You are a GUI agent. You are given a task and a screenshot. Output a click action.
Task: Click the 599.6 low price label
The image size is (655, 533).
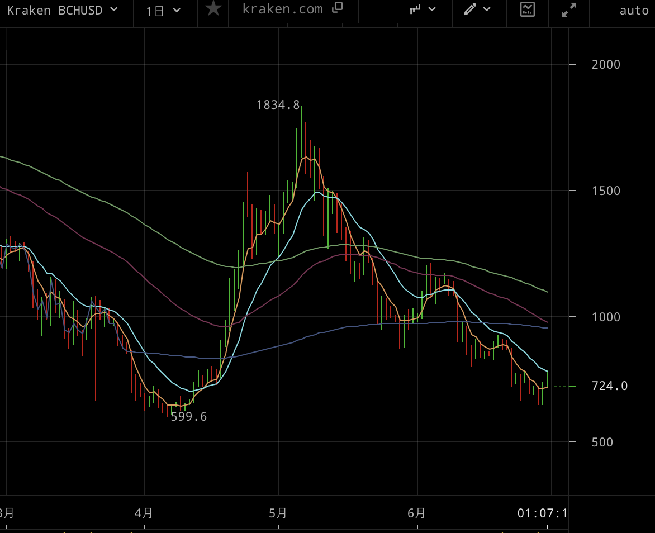pyautogui.click(x=189, y=416)
